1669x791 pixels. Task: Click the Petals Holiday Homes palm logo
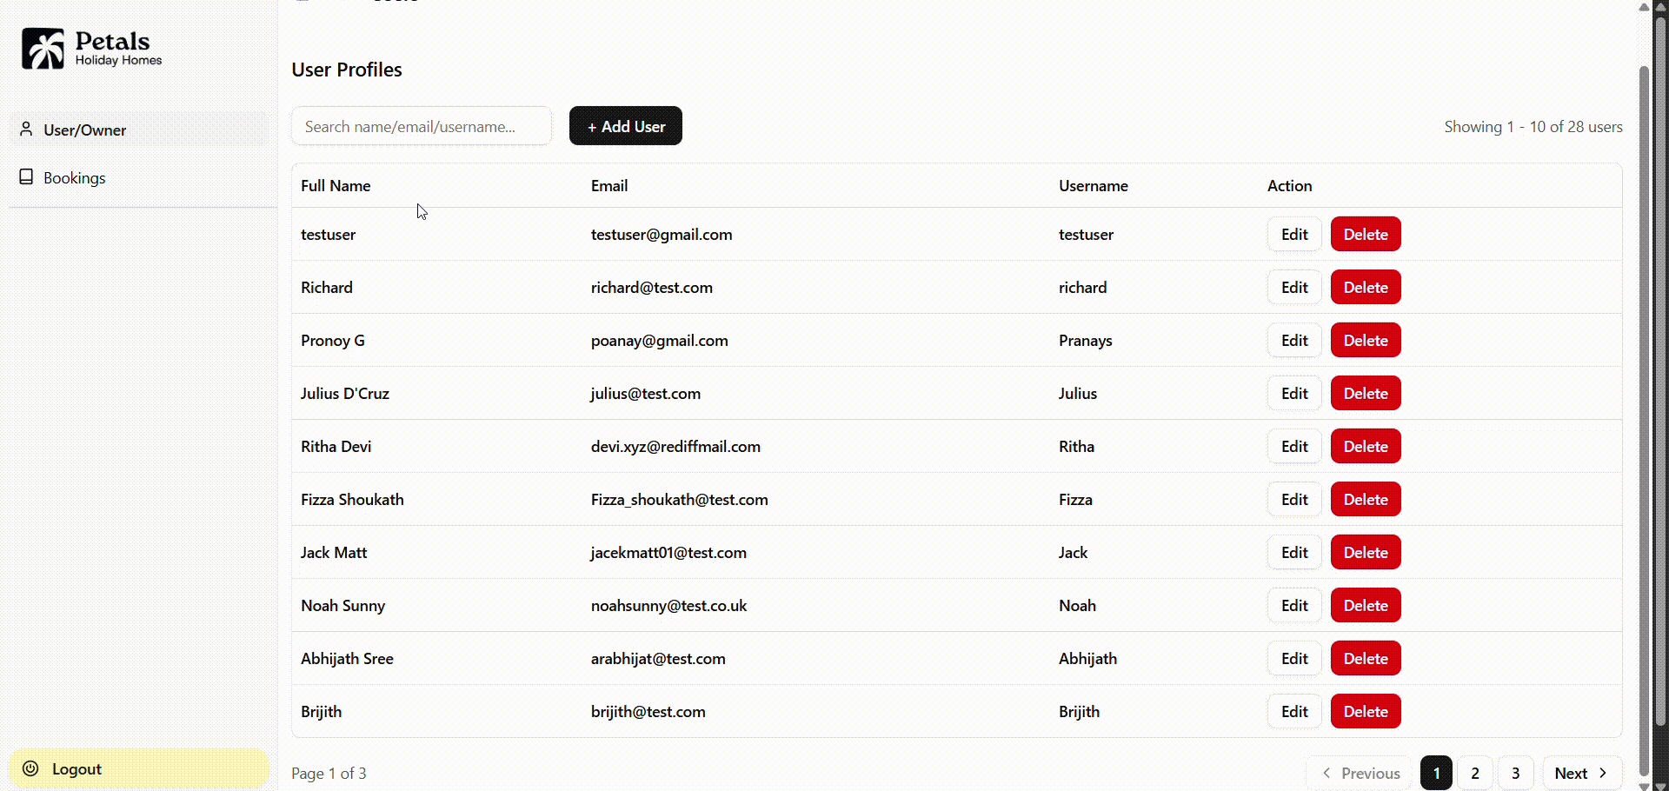click(43, 49)
